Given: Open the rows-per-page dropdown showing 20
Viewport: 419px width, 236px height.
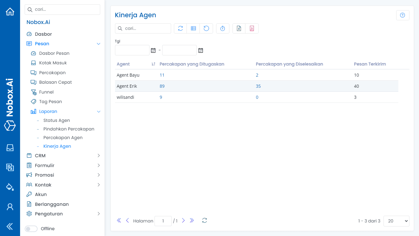Looking at the screenshot, I should pos(396,221).
